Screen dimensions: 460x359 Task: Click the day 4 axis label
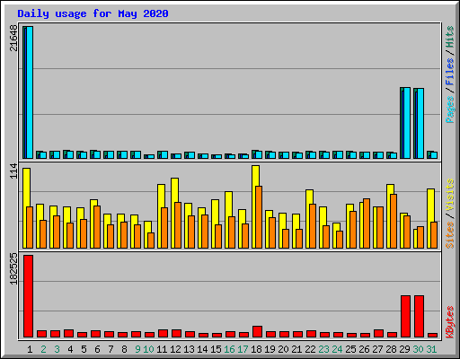point(70,349)
